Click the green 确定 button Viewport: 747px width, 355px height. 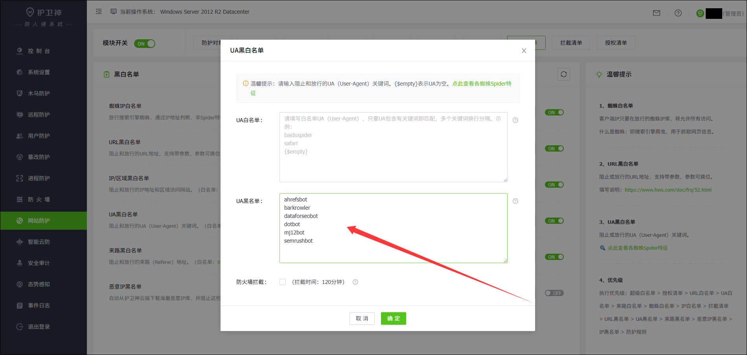393,318
